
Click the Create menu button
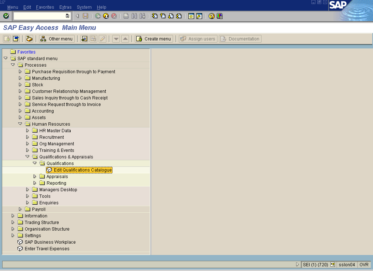click(x=154, y=39)
